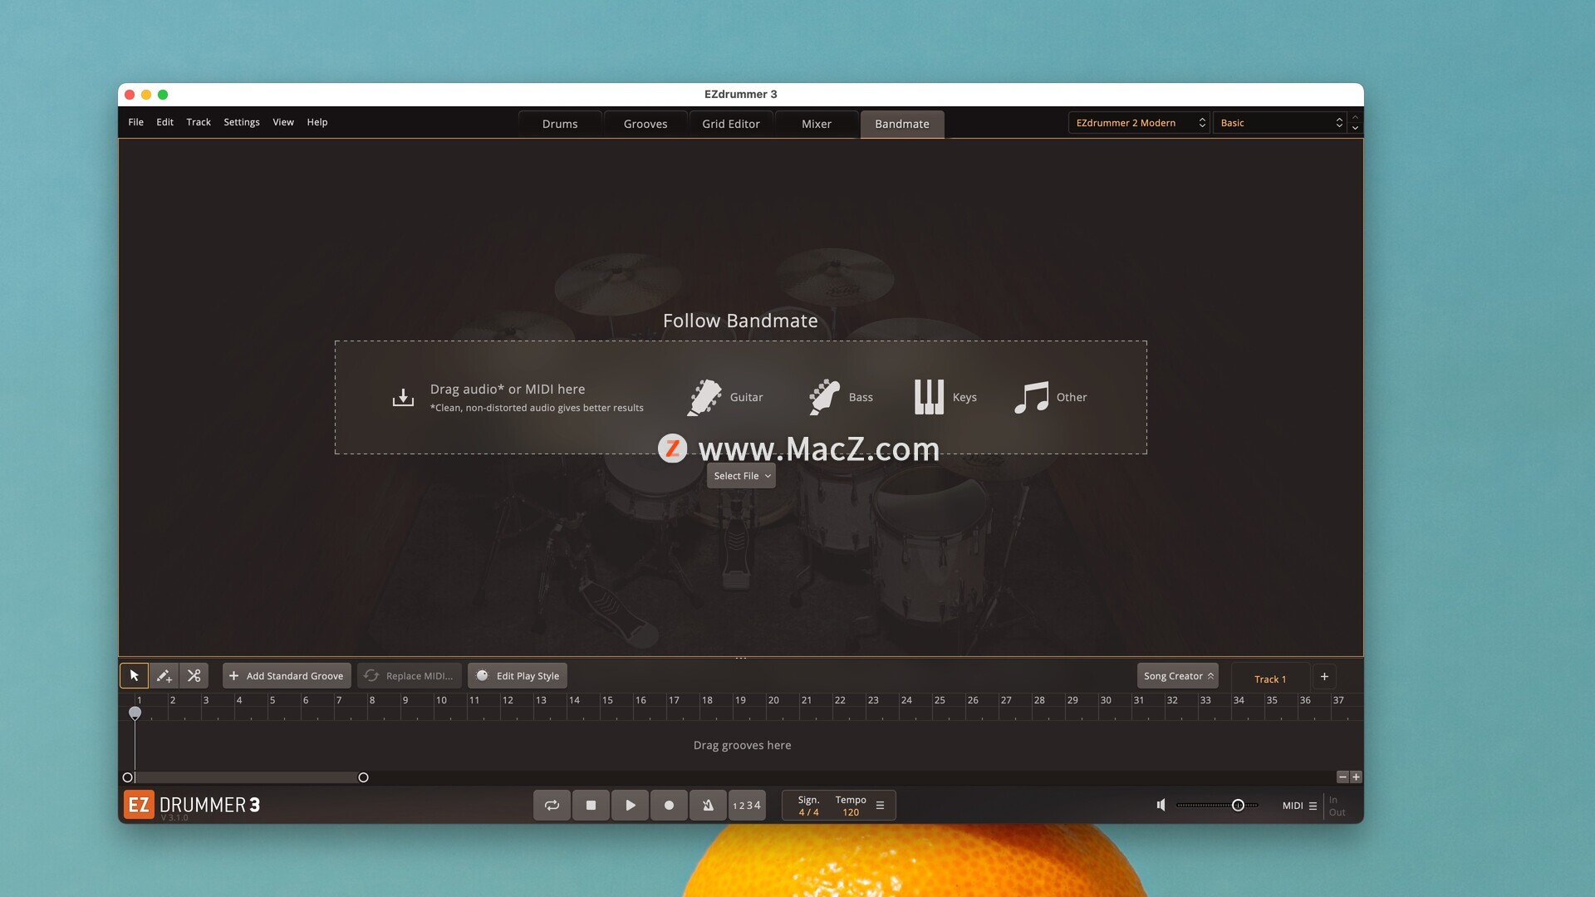
Task: Click bar 30 on the timeline ruler
Action: click(1106, 700)
